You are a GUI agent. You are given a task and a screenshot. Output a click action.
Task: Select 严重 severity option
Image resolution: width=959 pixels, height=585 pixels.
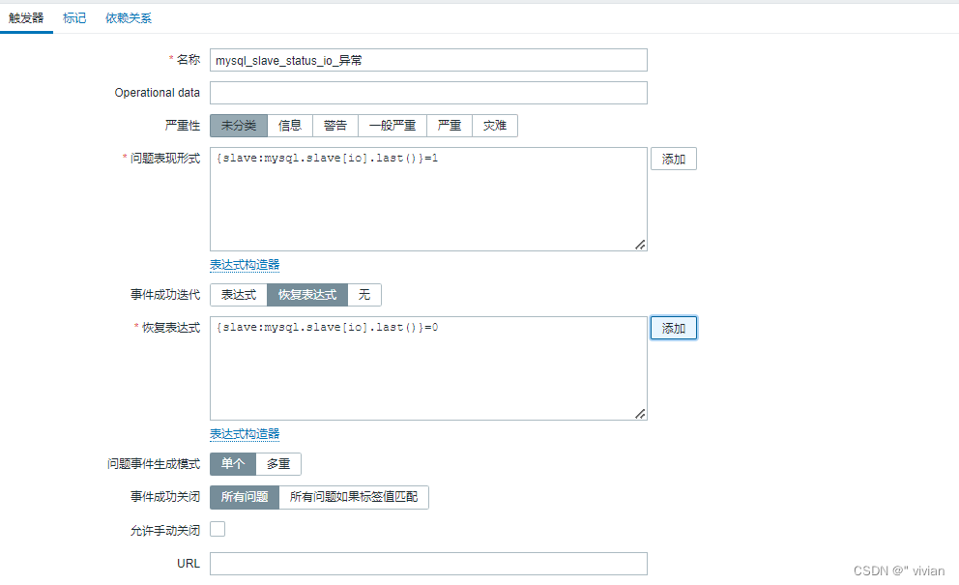tap(450, 126)
